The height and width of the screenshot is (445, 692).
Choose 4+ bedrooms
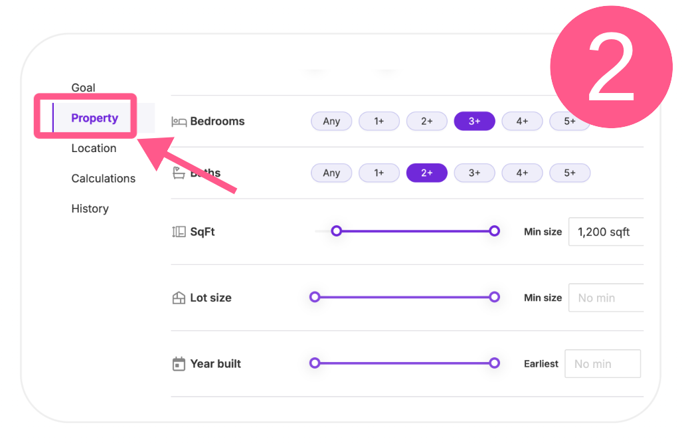(x=522, y=121)
